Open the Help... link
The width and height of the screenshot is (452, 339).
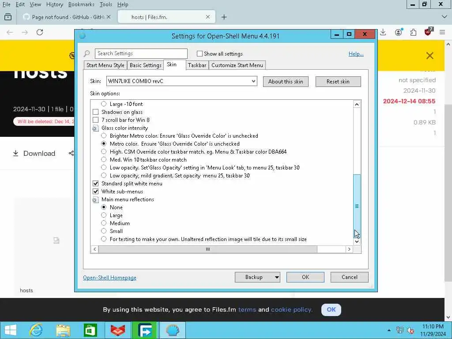[356, 53]
